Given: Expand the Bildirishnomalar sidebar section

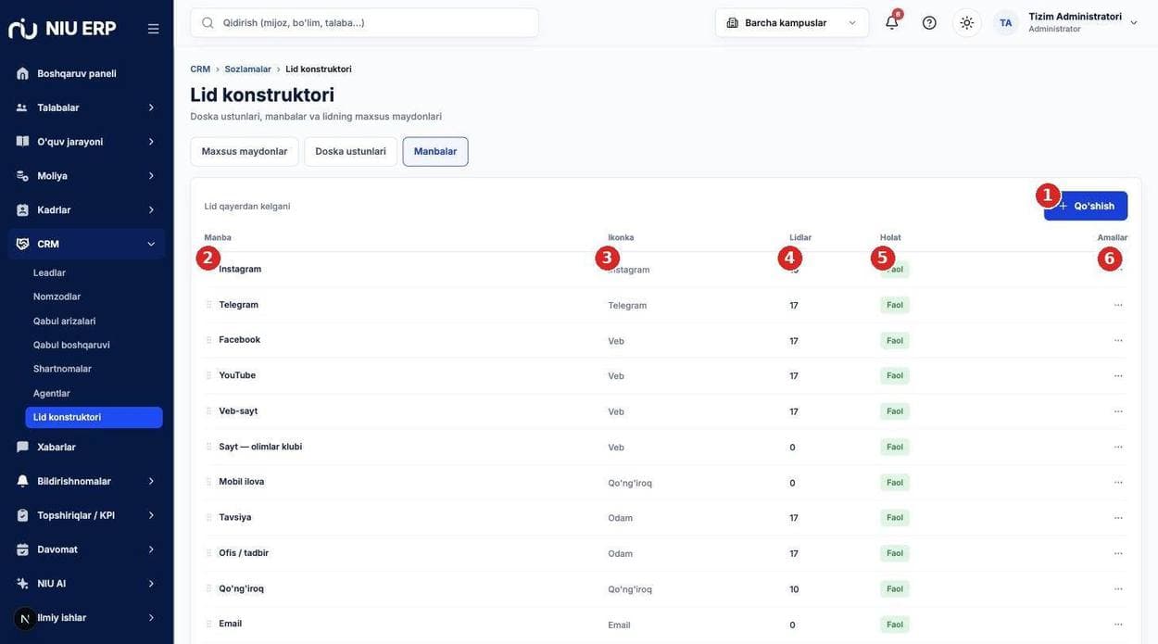Looking at the screenshot, I should (86, 481).
